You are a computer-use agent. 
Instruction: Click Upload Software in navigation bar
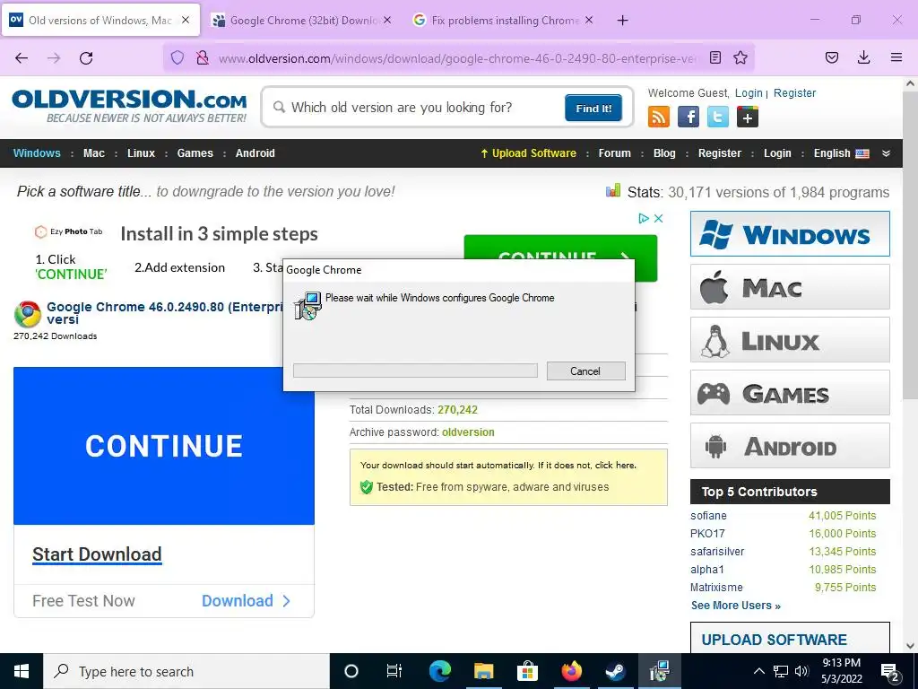click(x=528, y=153)
